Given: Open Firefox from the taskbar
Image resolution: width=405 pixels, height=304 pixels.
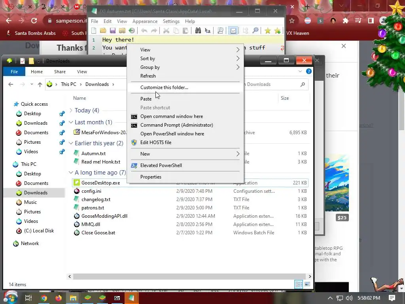Looking at the screenshot, I should (x=59, y=298).
